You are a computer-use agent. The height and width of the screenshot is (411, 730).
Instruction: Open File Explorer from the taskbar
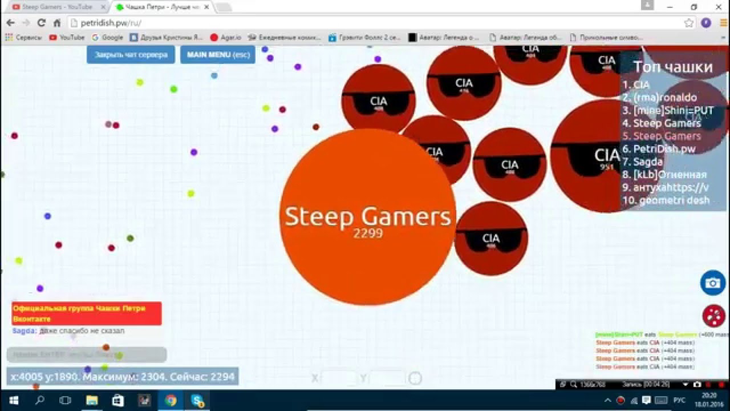tap(92, 400)
